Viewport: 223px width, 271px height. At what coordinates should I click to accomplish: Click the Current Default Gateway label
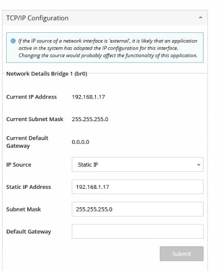(x=27, y=142)
